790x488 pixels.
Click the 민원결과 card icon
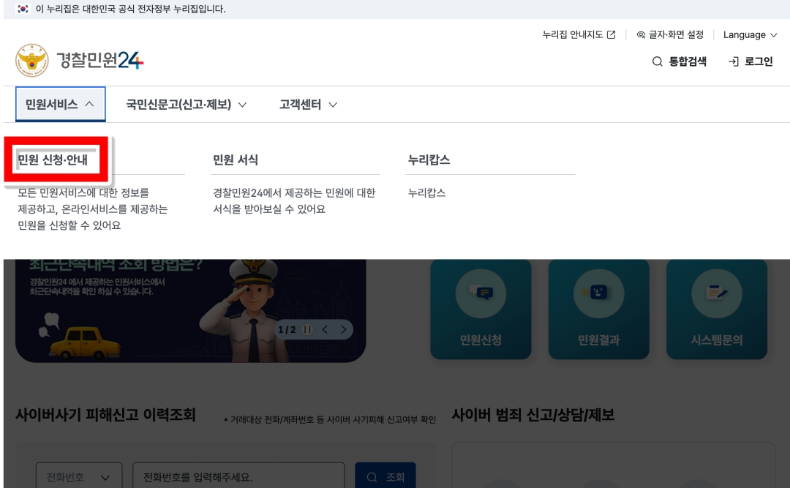[x=598, y=293]
